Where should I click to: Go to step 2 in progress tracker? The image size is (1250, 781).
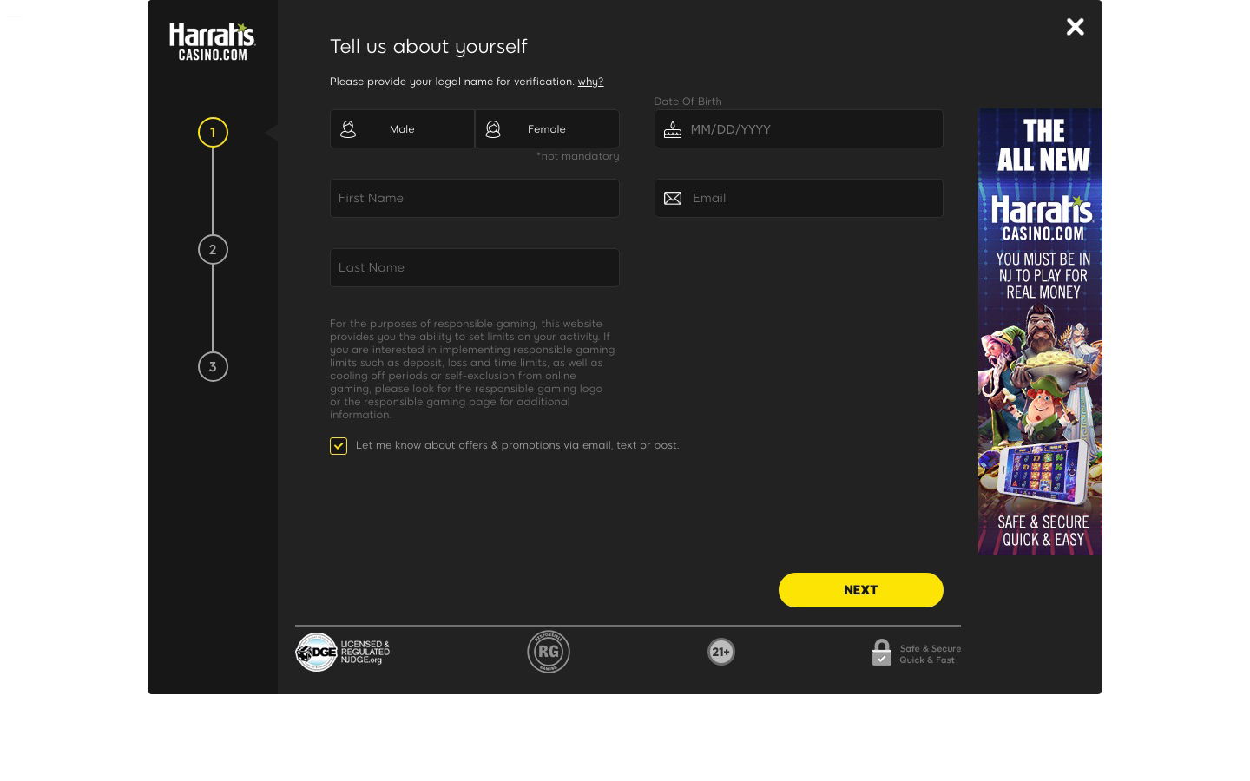213,249
